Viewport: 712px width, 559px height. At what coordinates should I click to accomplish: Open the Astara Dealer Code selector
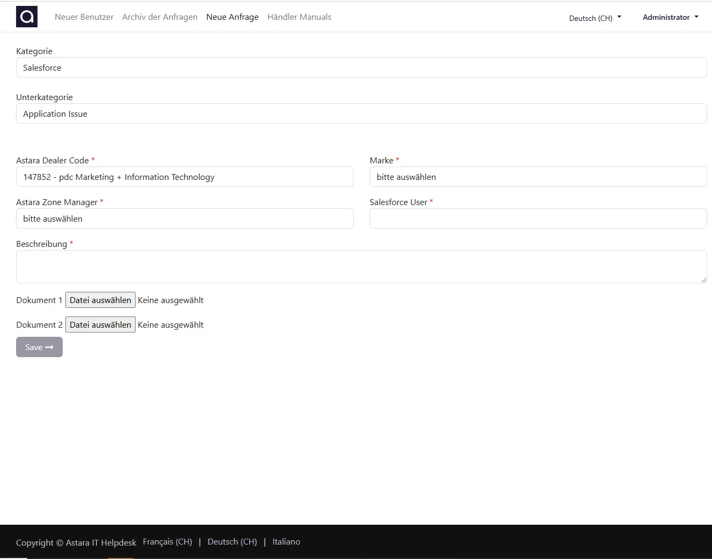coord(184,177)
